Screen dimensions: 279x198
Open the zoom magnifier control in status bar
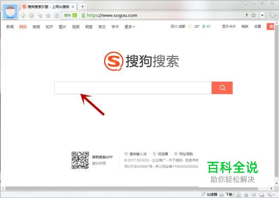pyautogui.click(x=271, y=195)
